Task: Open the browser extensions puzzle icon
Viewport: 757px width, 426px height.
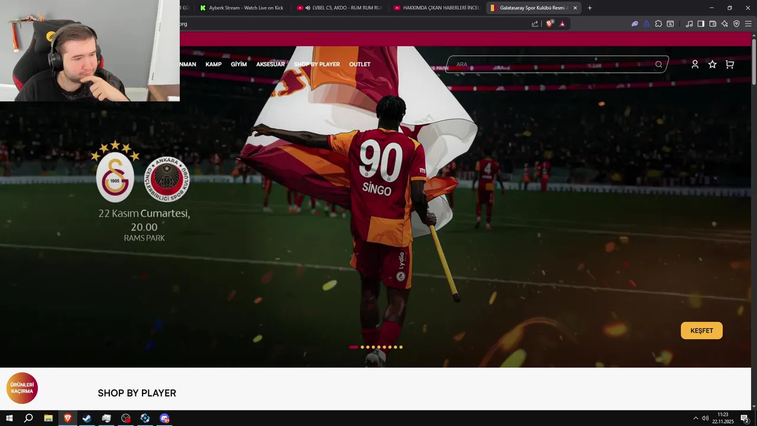Action: tap(658, 24)
